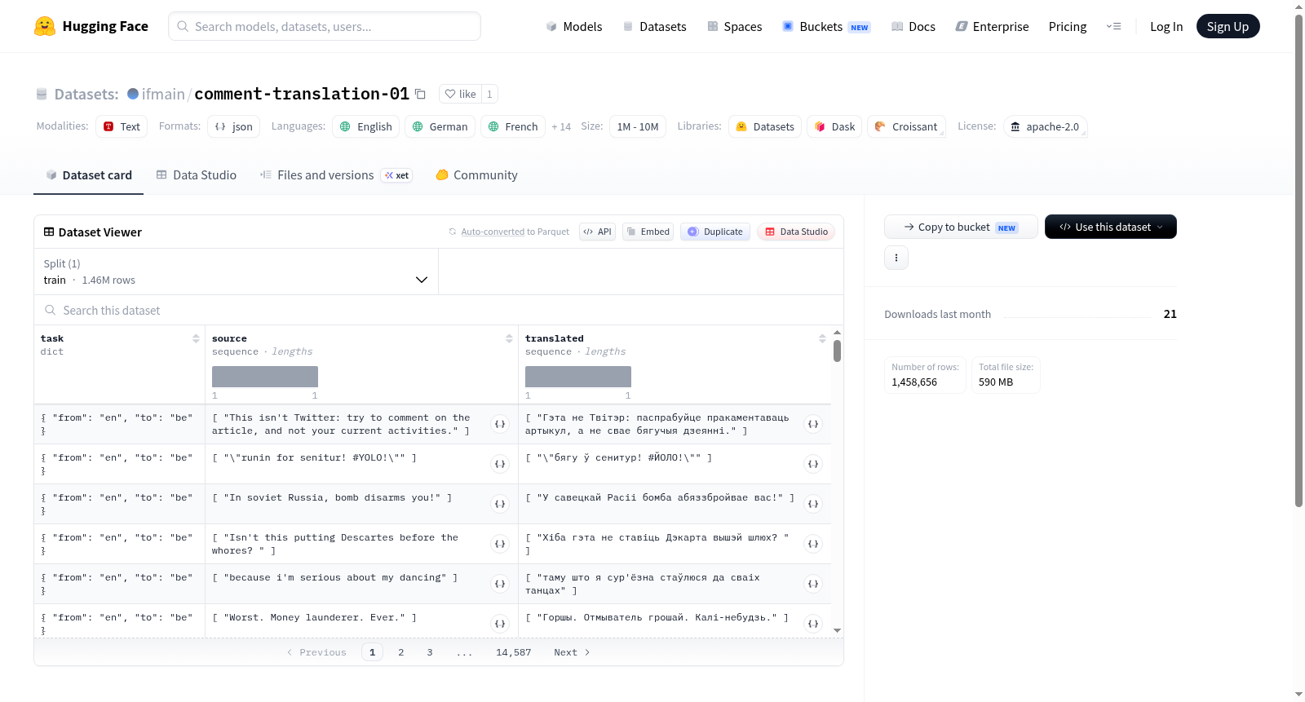Viewport: 1305px width, 702px height.
Task: Click the Duplicate button
Action: tap(715, 232)
